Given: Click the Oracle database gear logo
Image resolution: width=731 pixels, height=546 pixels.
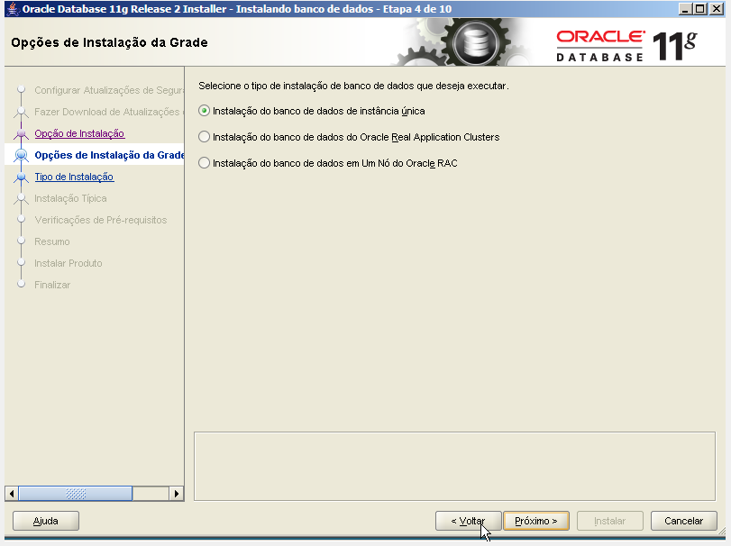Looking at the screenshot, I should 476,43.
